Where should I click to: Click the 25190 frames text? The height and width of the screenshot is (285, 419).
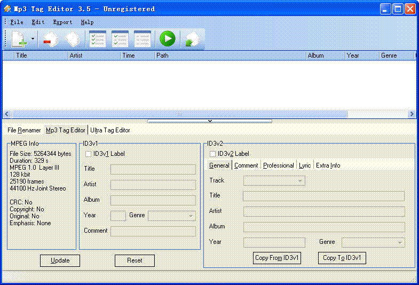27,181
